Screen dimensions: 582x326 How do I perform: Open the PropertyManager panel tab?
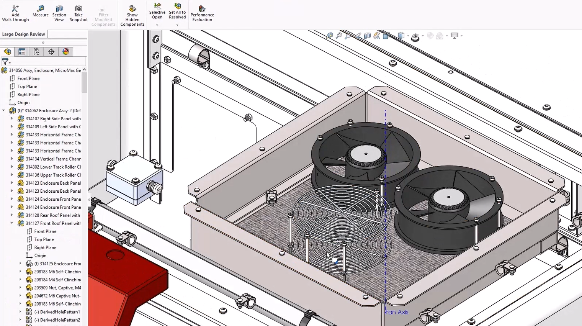click(x=22, y=52)
